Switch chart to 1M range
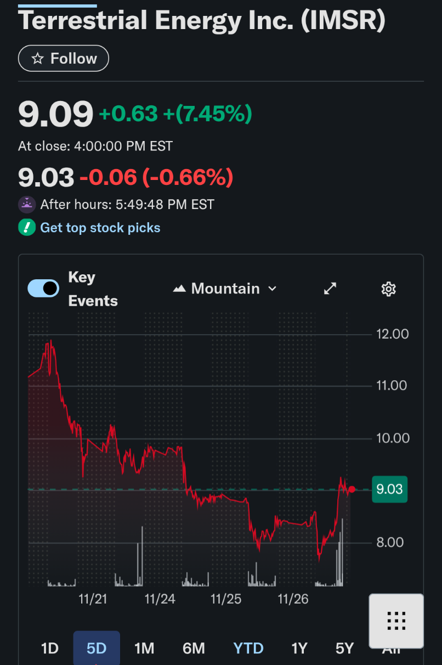This screenshot has height=665, width=442. coord(144,649)
